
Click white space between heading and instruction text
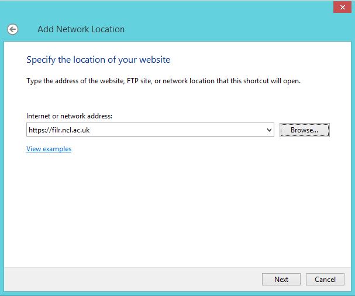click(x=175, y=70)
